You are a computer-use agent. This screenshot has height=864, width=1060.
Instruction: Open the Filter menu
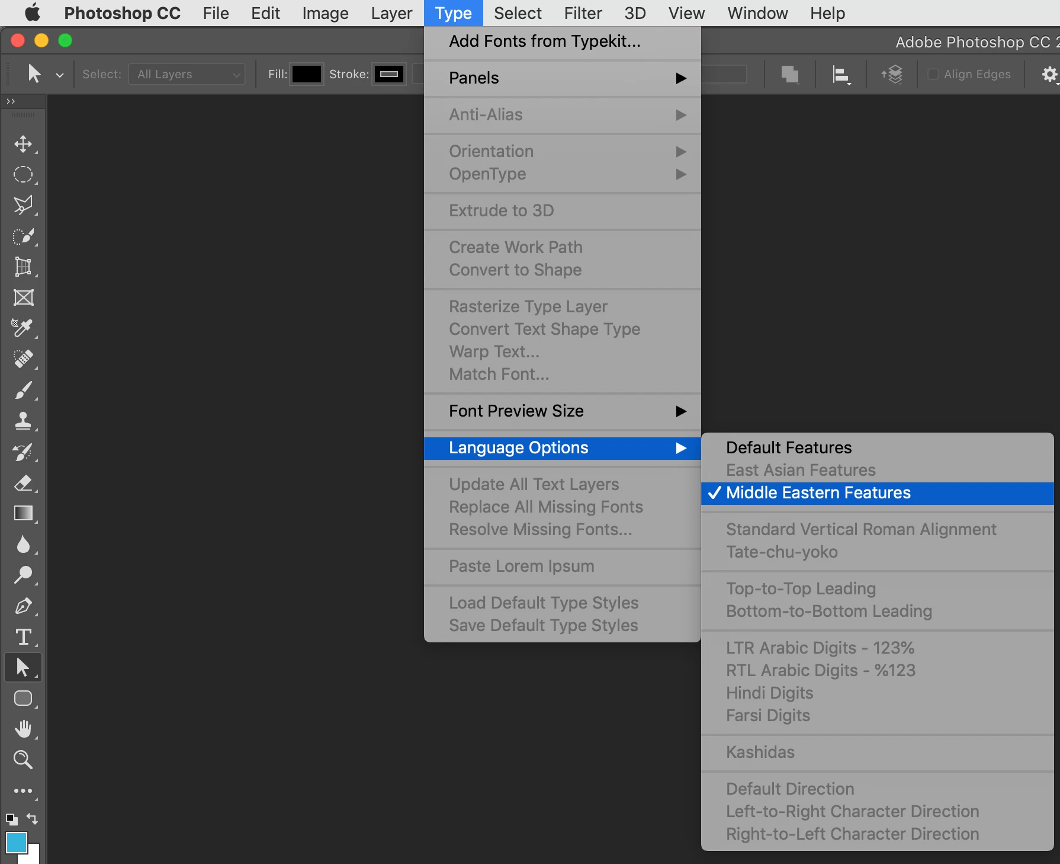[x=583, y=13]
